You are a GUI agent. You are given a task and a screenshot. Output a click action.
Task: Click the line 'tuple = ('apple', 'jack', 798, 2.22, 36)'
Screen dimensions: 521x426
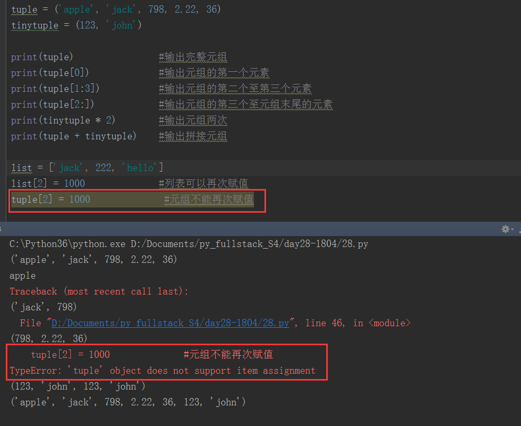tap(116, 10)
